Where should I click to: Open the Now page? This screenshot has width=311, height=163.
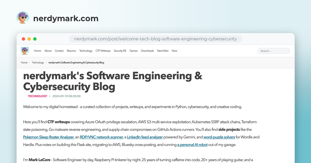coord(174,51)
